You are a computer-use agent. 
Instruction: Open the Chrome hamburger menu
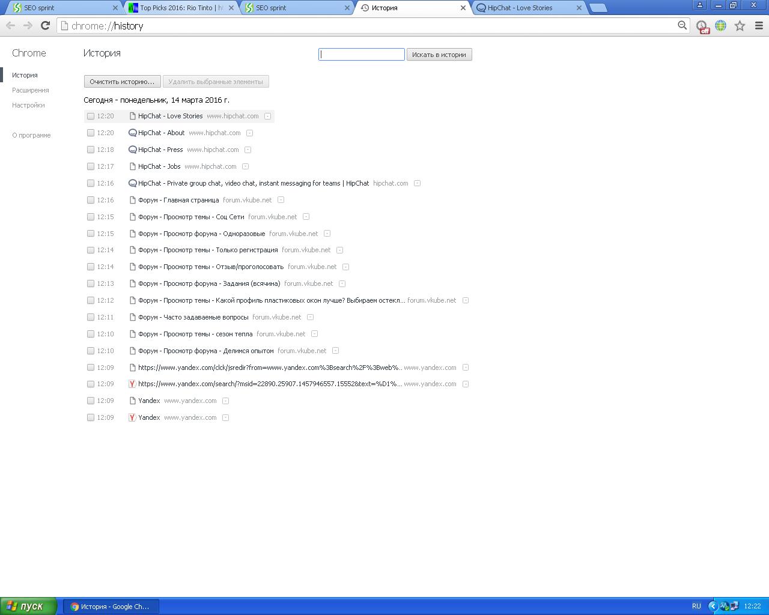(759, 26)
